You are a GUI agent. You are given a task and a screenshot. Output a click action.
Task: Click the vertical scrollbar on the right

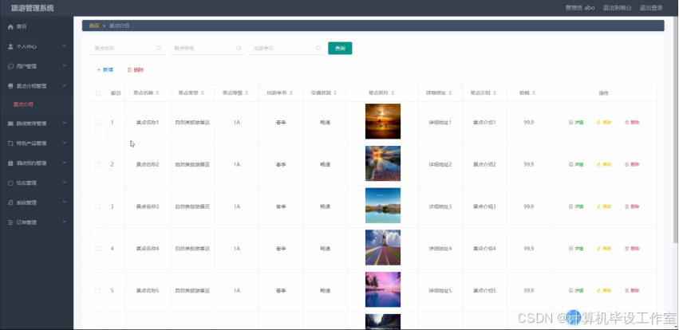677,130
